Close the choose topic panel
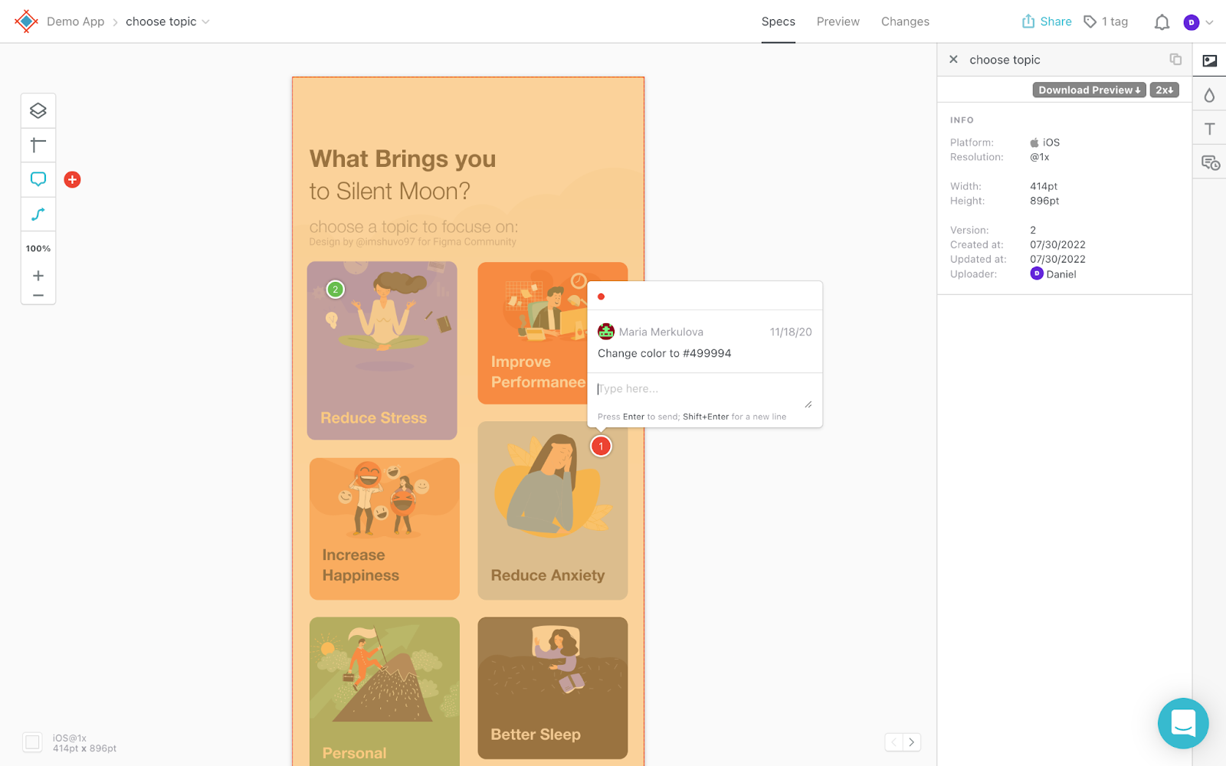 pos(953,59)
